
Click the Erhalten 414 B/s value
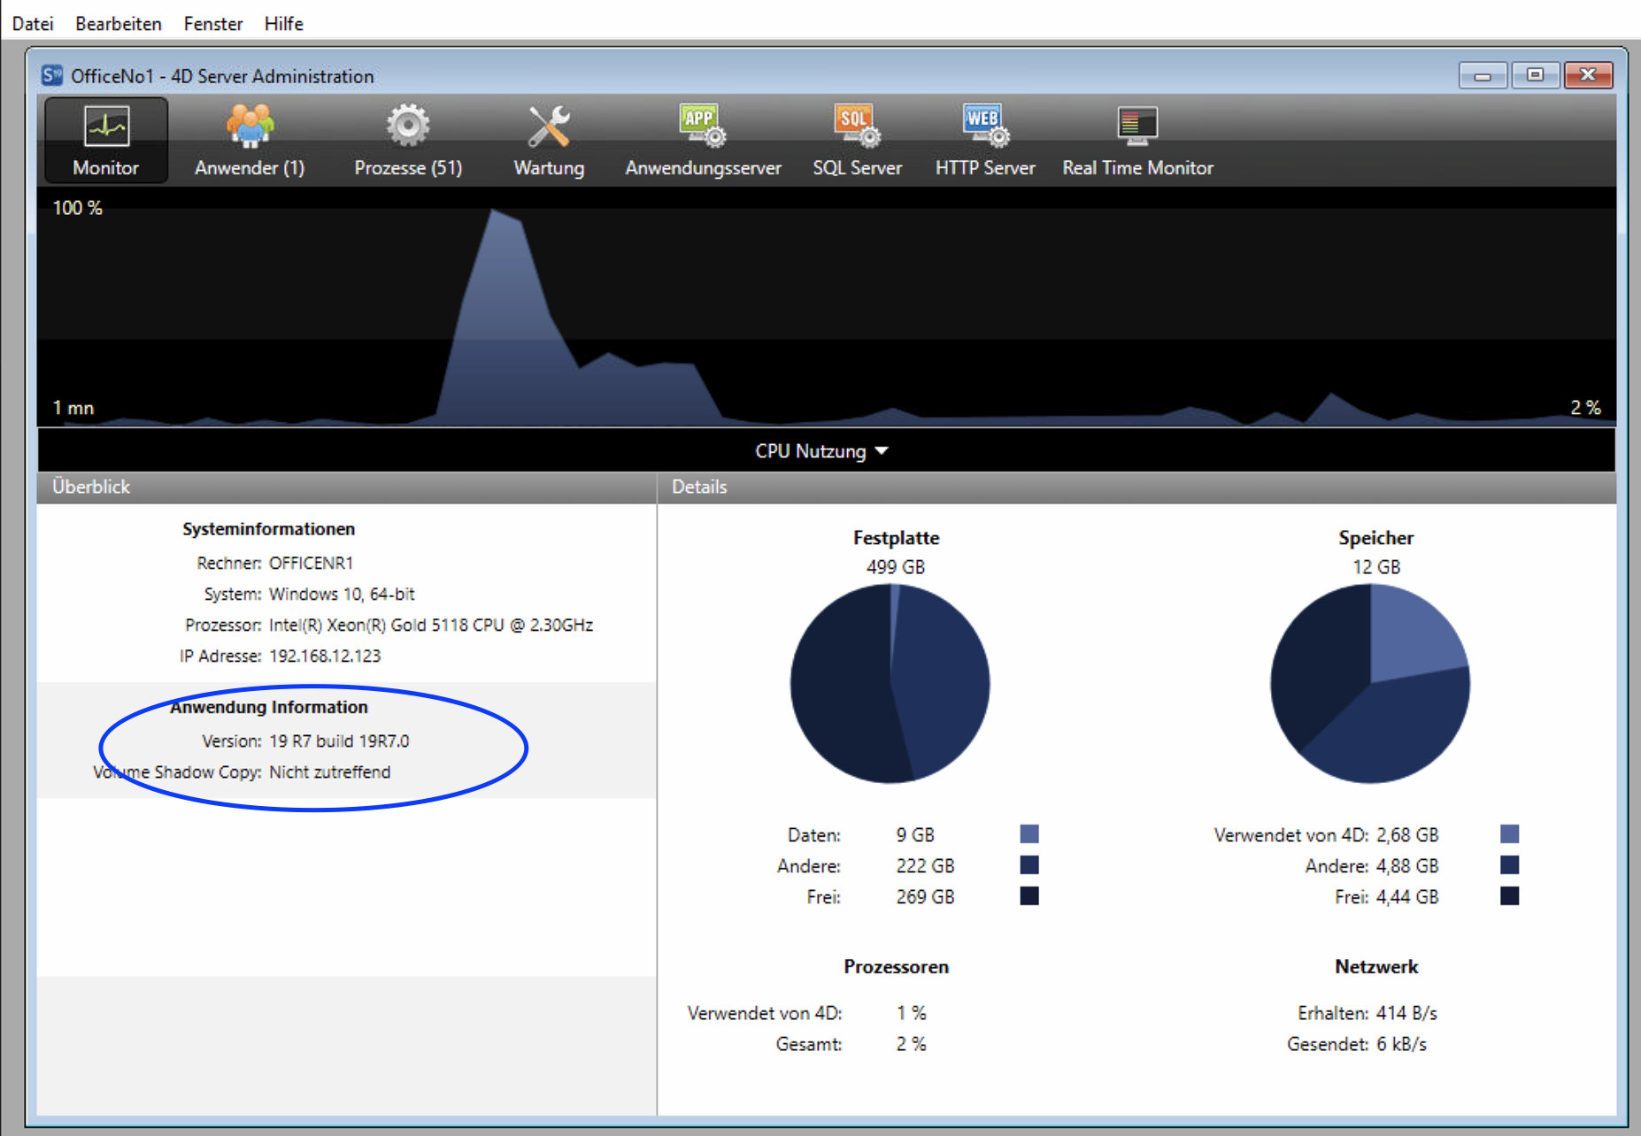coord(1406,1012)
